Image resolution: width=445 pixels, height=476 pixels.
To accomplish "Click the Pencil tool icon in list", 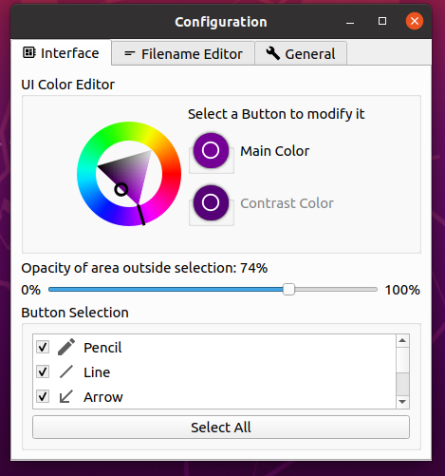I will click(x=66, y=347).
